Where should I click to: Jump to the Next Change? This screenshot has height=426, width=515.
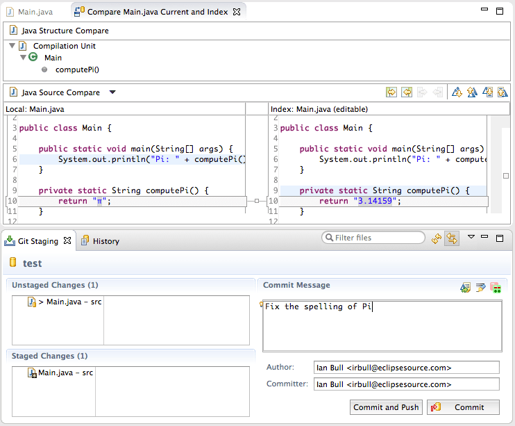coord(488,92)
